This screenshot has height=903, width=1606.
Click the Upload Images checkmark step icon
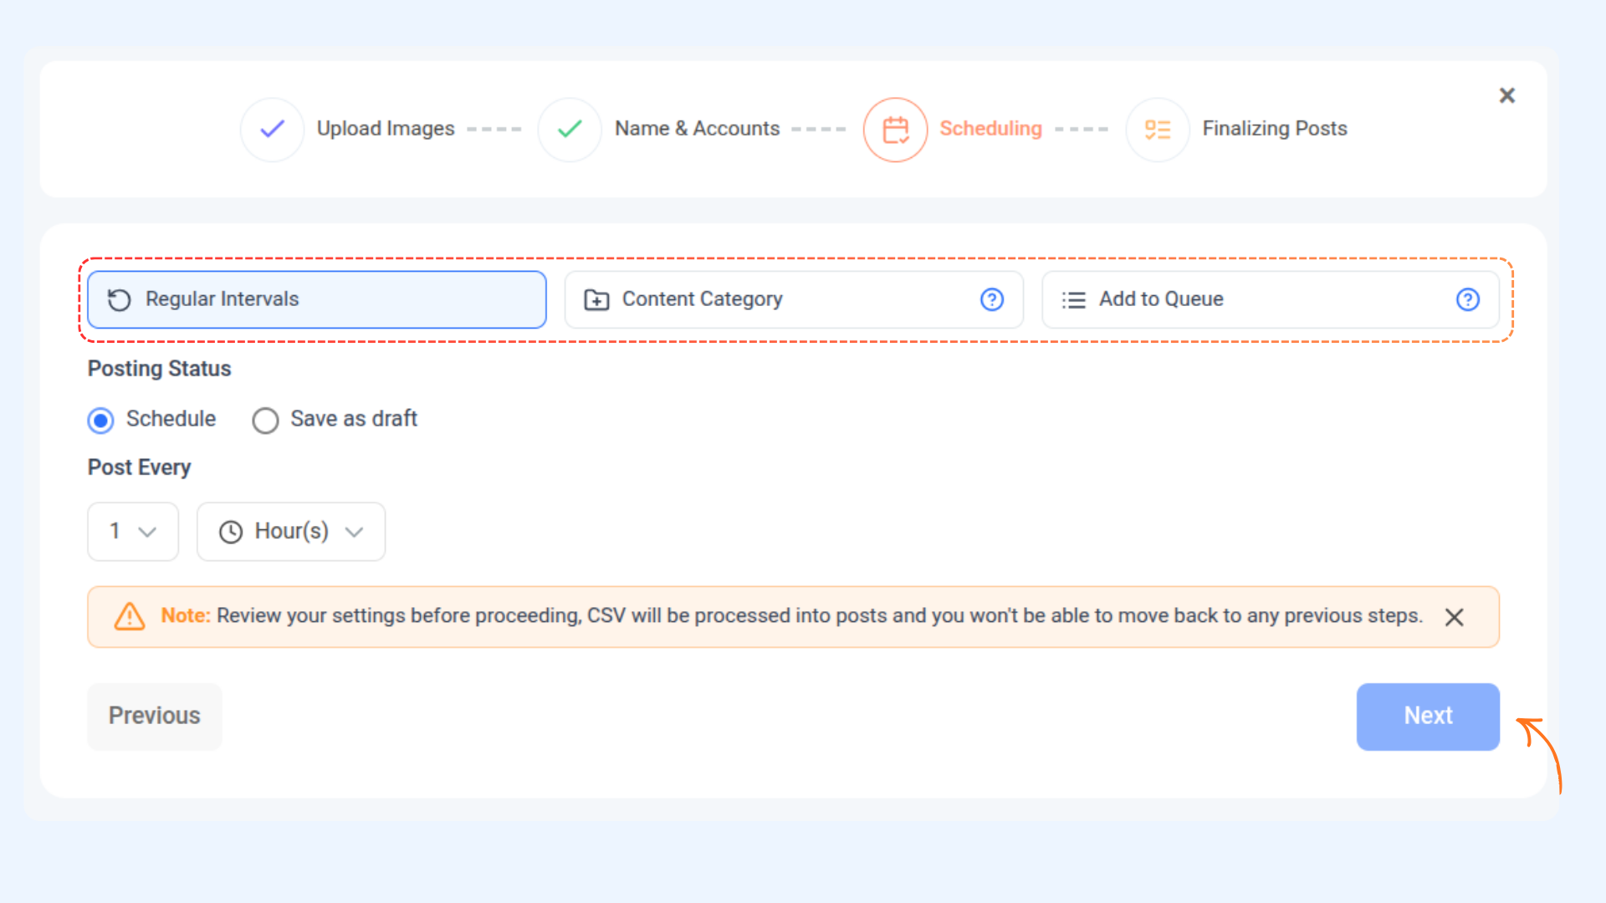coord(272,130)
